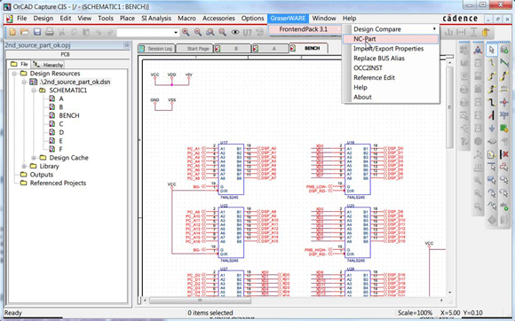The image size is (515, 321).
Task: Click the Cut scissors icon
Action: (x=62, y=32)
